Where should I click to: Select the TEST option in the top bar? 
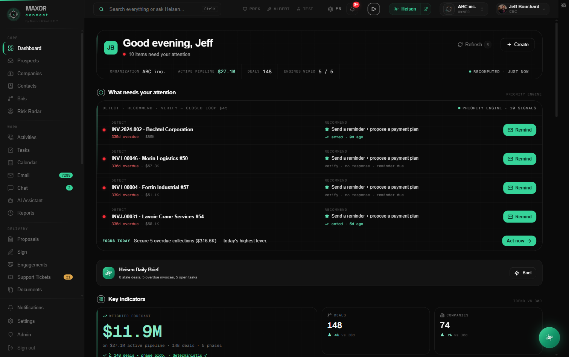pos(305,9)
